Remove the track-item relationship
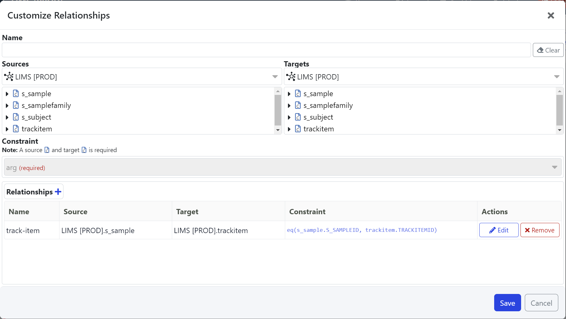This screenshot has width=566, height=319. click(540, 230)
